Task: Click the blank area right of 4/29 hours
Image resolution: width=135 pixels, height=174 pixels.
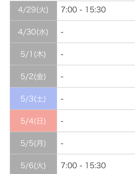Action: (120, 11)
